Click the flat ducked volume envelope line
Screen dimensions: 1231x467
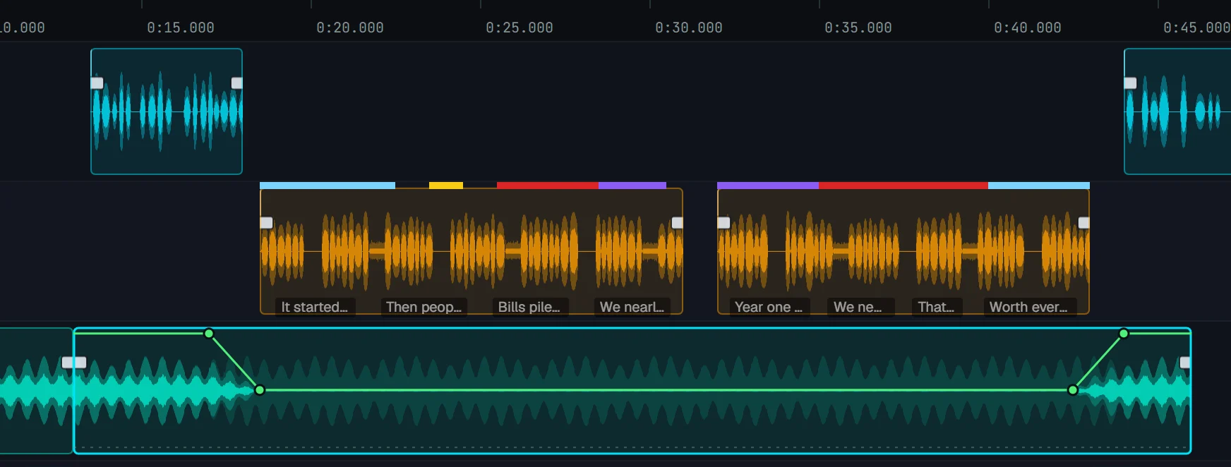coord(666,389)
